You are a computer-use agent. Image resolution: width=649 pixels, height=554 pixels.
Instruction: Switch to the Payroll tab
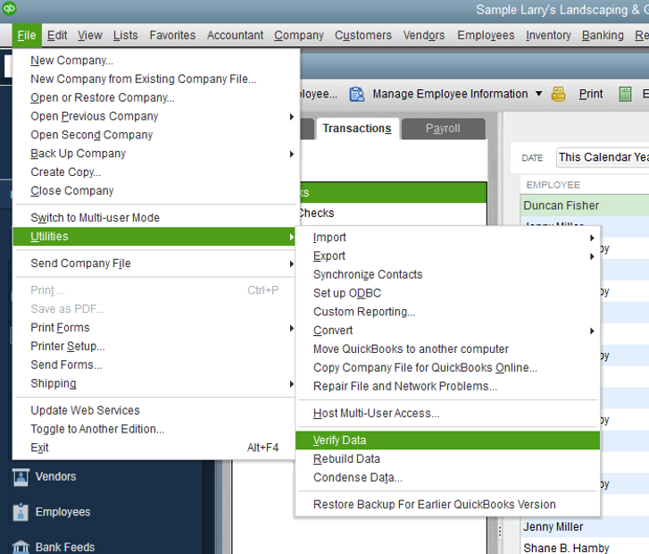tap(443, 129)
